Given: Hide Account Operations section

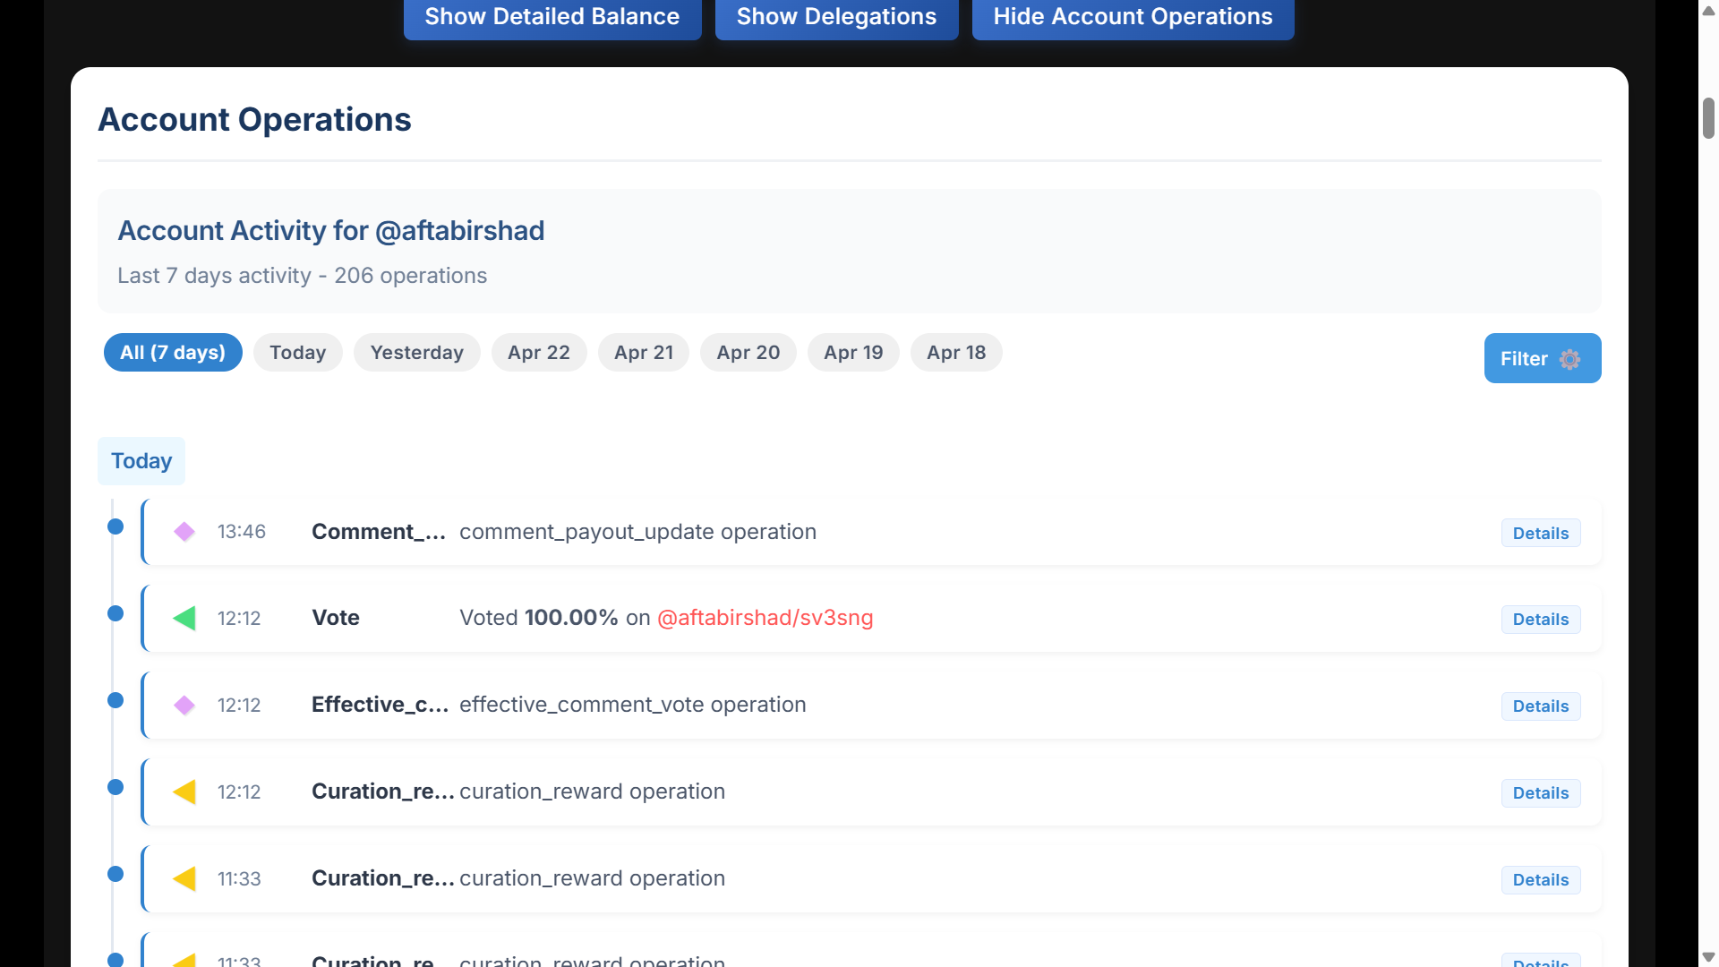Looking at the screenshot, I should coord(1133,17).
